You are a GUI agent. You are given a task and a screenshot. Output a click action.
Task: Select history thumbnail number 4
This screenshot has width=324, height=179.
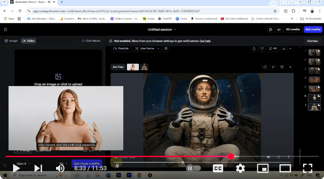(x=314, y=80)
